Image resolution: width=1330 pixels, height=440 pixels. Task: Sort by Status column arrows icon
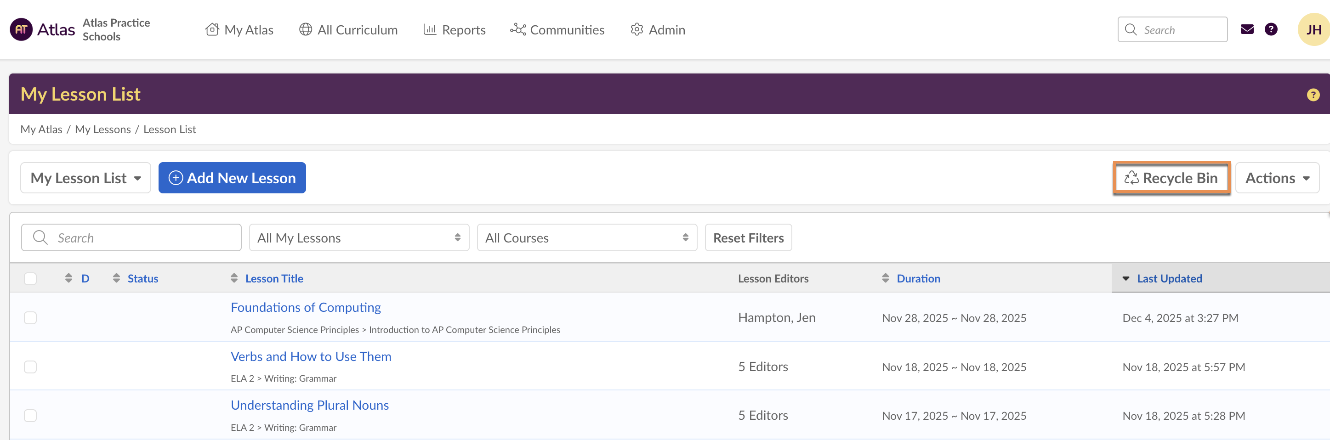click(x=117, y=278)
